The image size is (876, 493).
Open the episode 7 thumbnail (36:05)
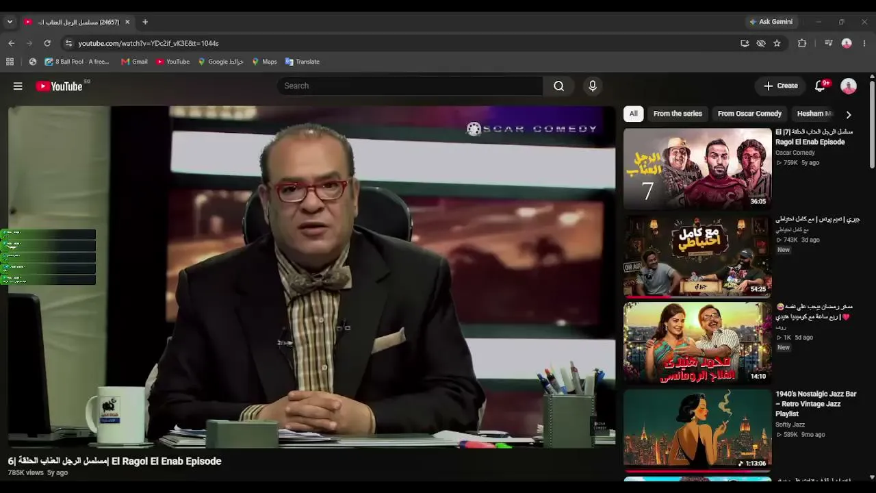[697, 168]
